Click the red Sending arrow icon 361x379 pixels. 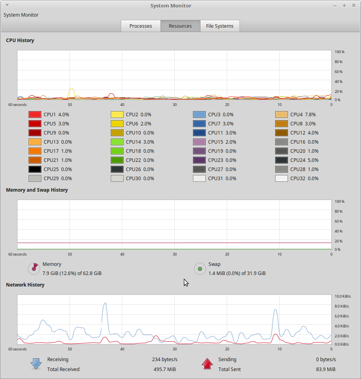(207, 364)
